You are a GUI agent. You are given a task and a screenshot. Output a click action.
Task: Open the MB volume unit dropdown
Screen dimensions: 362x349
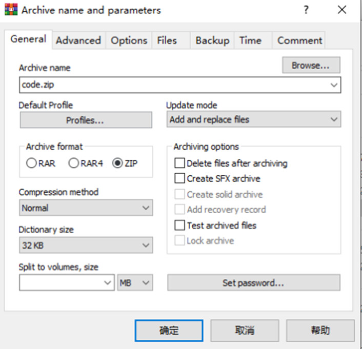pyautogui.click(x=135, y=282)
